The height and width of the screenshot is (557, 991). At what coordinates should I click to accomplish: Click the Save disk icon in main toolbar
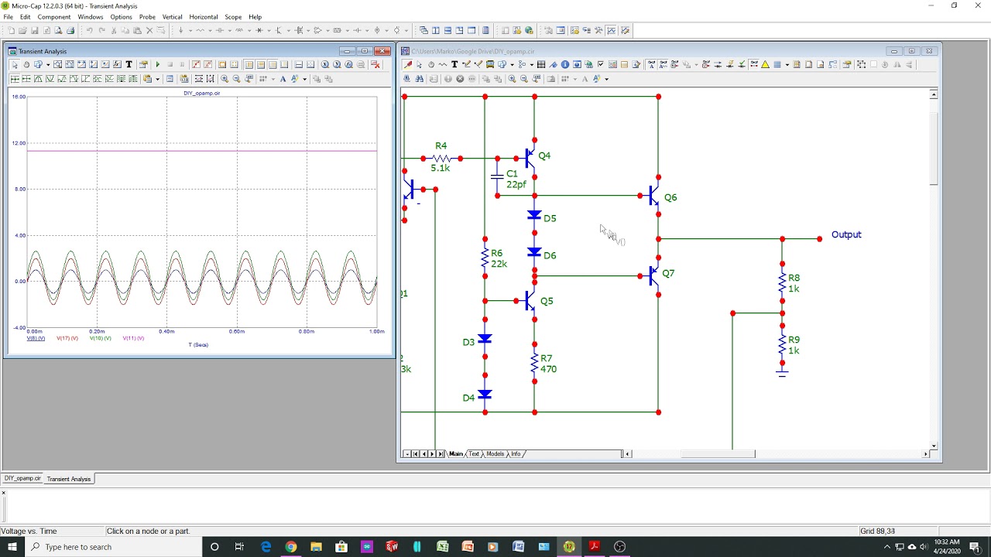pos(34,30)
